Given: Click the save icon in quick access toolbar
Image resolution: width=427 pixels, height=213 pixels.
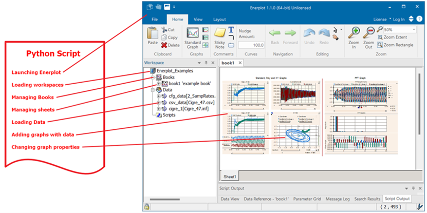Looking at the screenshot, I should coord(167,6).
